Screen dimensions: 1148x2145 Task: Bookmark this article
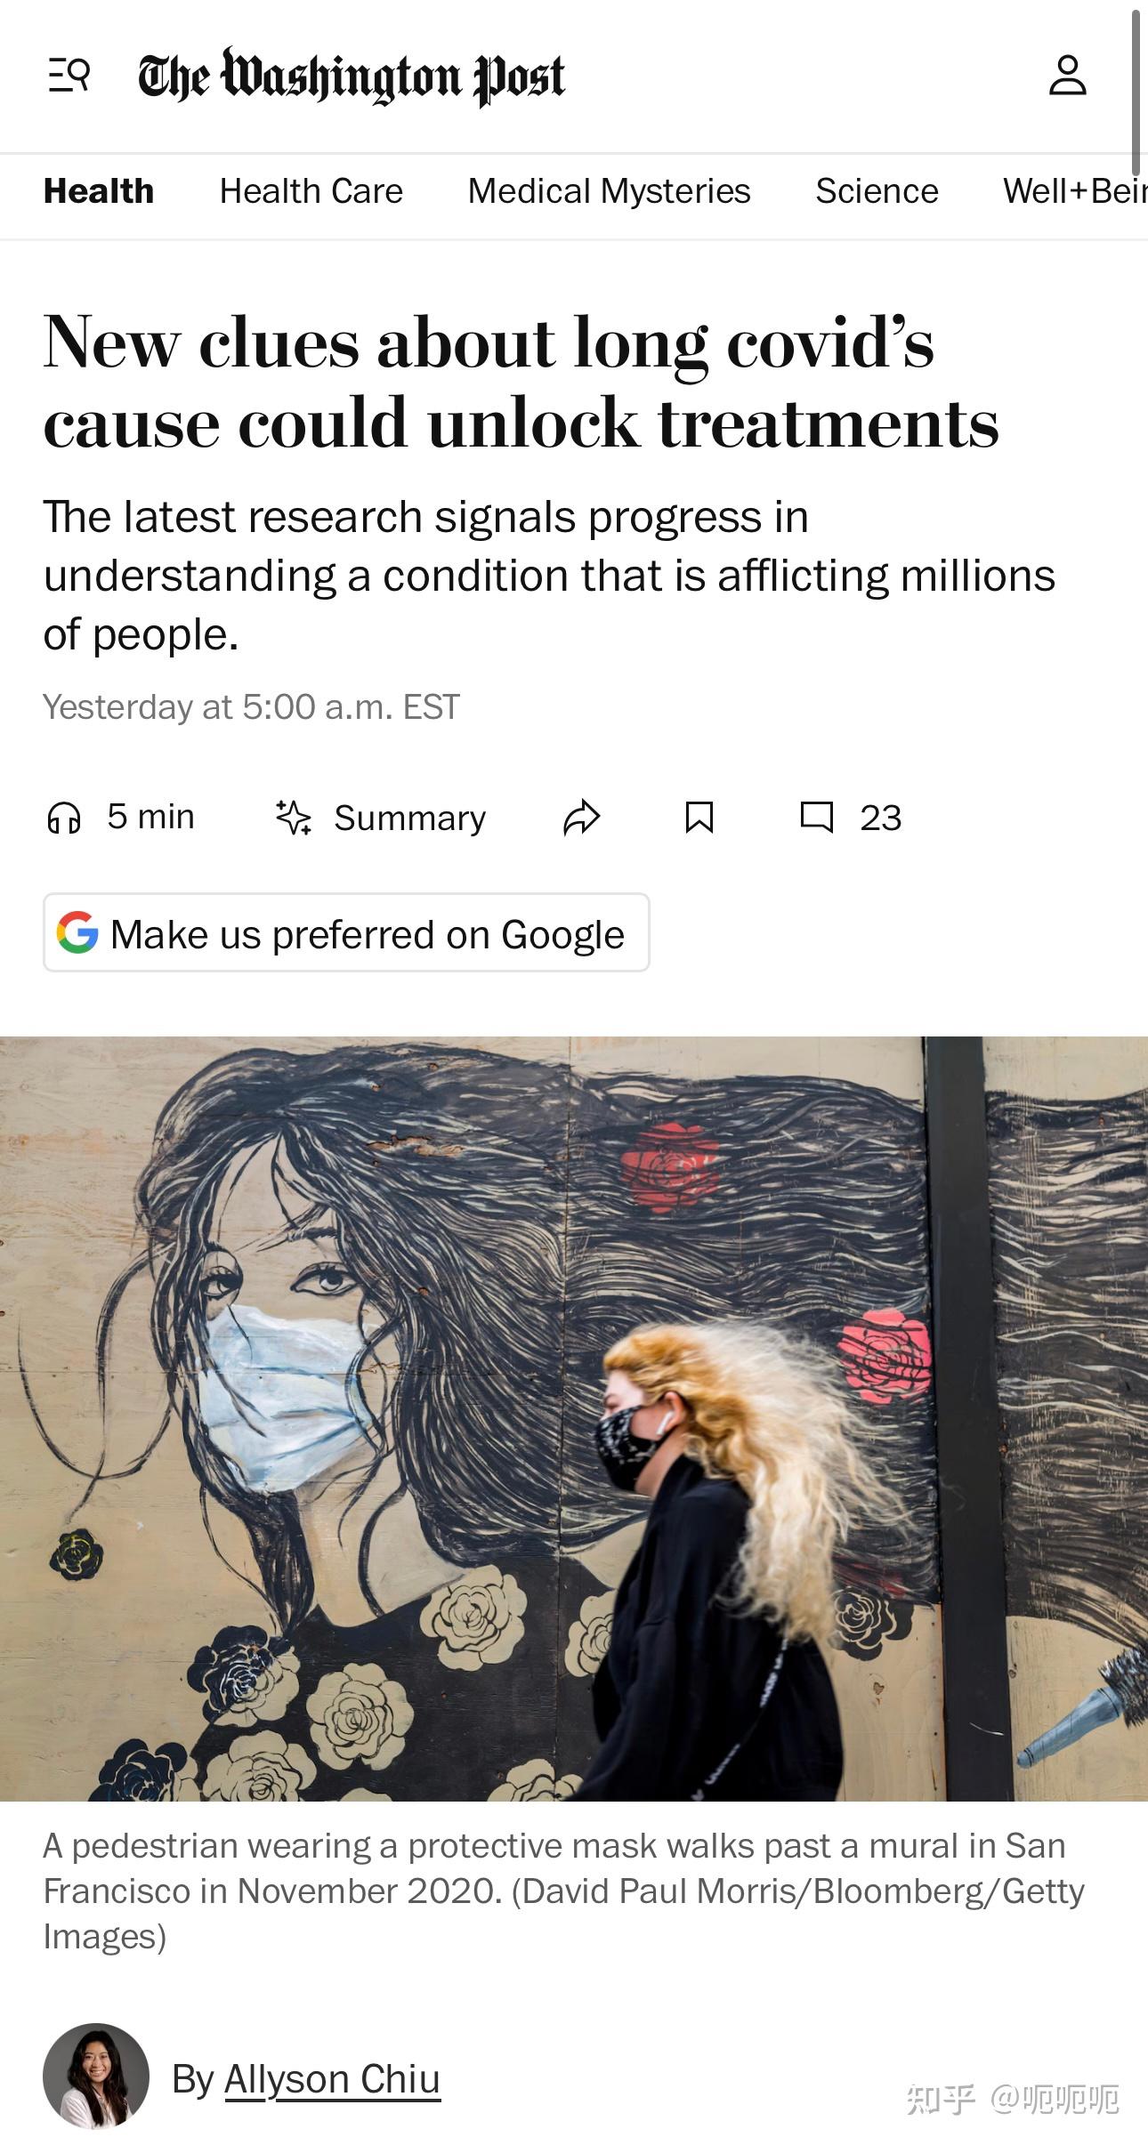coord(699,818)
